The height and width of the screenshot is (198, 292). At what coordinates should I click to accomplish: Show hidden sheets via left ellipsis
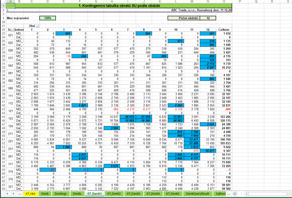point(19,194)
